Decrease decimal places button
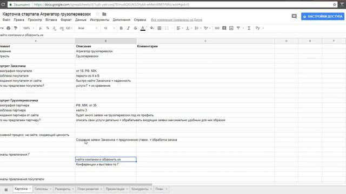The height and width of the screenshot is (194, 346). [55, 28]
